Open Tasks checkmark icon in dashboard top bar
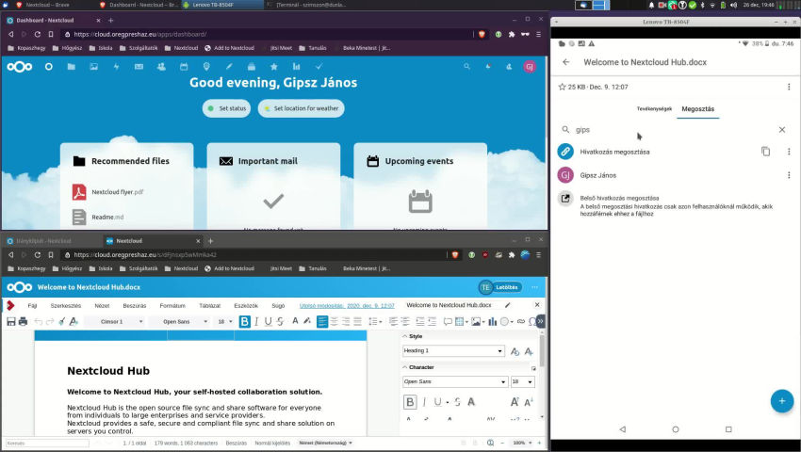The height and width of the screenshot is (452, 801). (x=319, y=67)
